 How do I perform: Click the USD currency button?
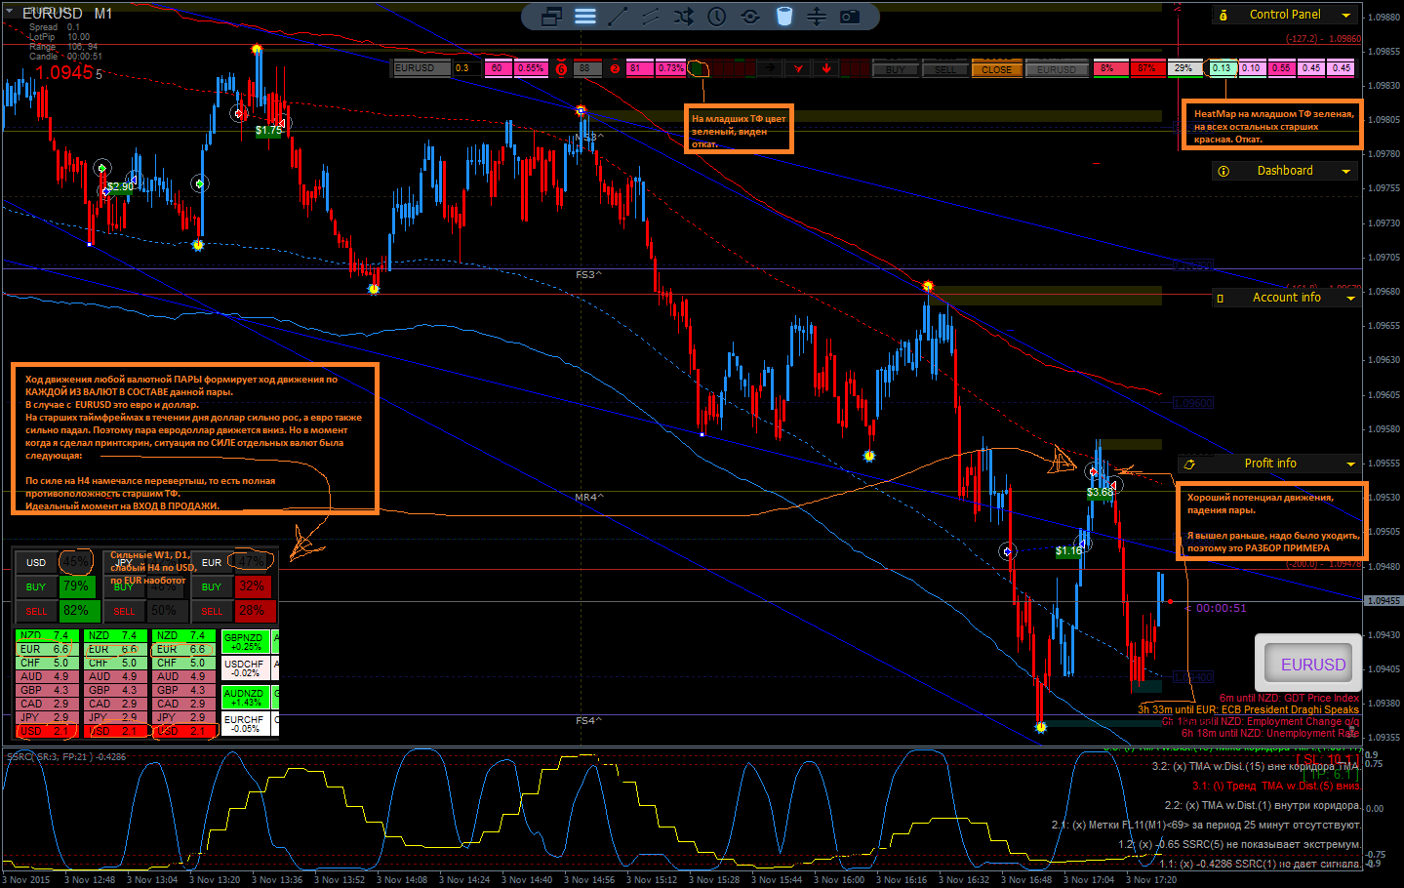tap(36, 563)
